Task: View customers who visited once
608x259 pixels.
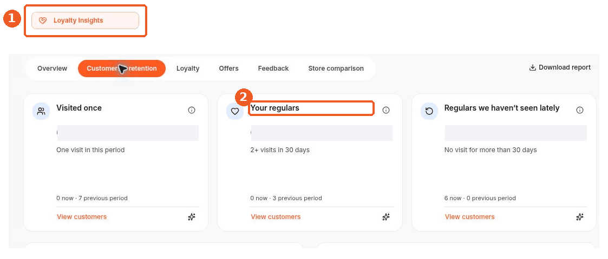Action: pos(82,217)
